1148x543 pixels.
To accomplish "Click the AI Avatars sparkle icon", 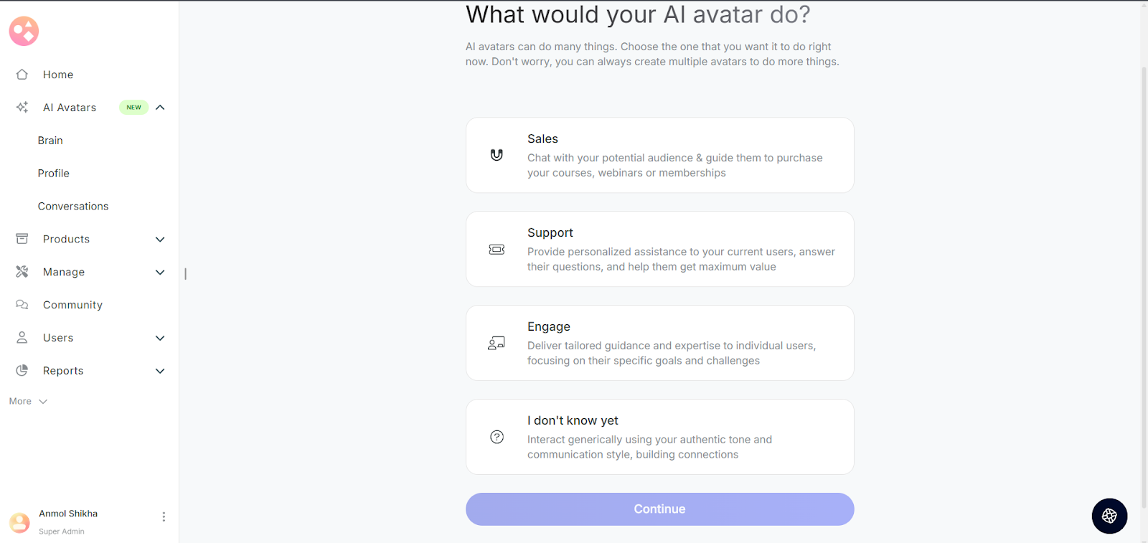I will coord(22,108).
